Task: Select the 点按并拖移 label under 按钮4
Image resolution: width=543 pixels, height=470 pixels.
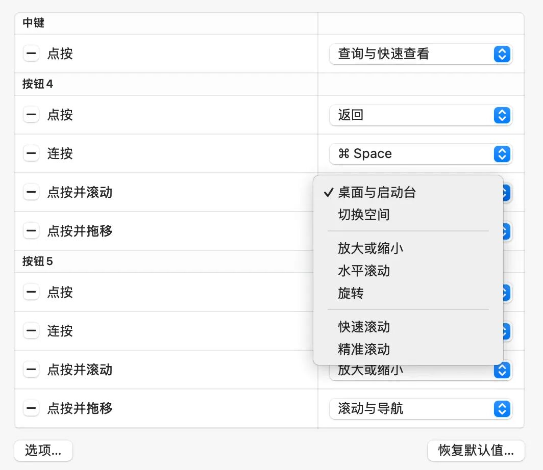Action: click(80, 231)
